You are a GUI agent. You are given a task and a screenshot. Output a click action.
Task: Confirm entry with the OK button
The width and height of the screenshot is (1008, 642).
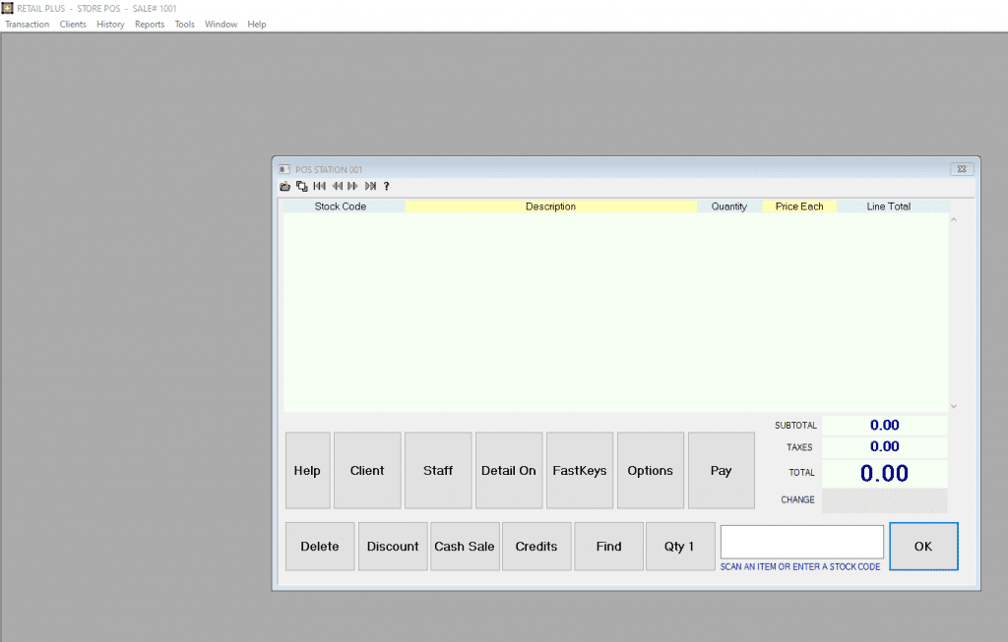(x=922, y=546)
